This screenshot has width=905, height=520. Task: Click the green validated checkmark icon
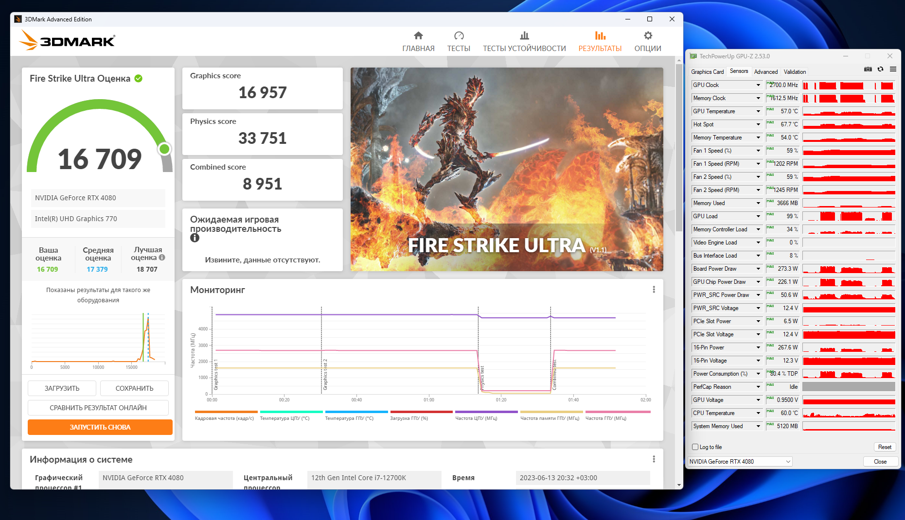(x=139, y=78)
